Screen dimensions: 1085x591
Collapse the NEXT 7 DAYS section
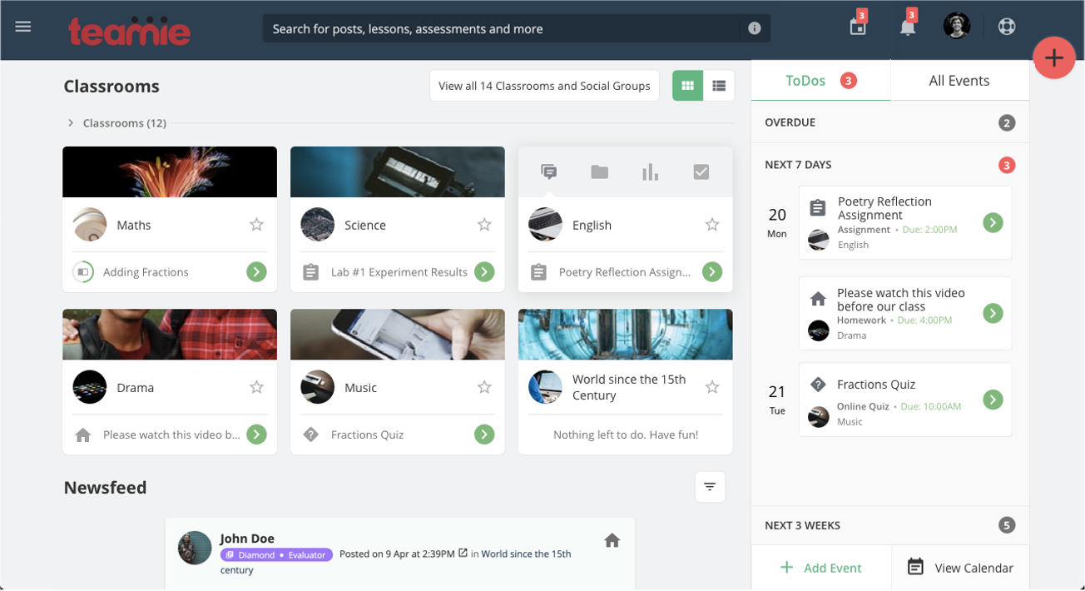coord(889,165)
